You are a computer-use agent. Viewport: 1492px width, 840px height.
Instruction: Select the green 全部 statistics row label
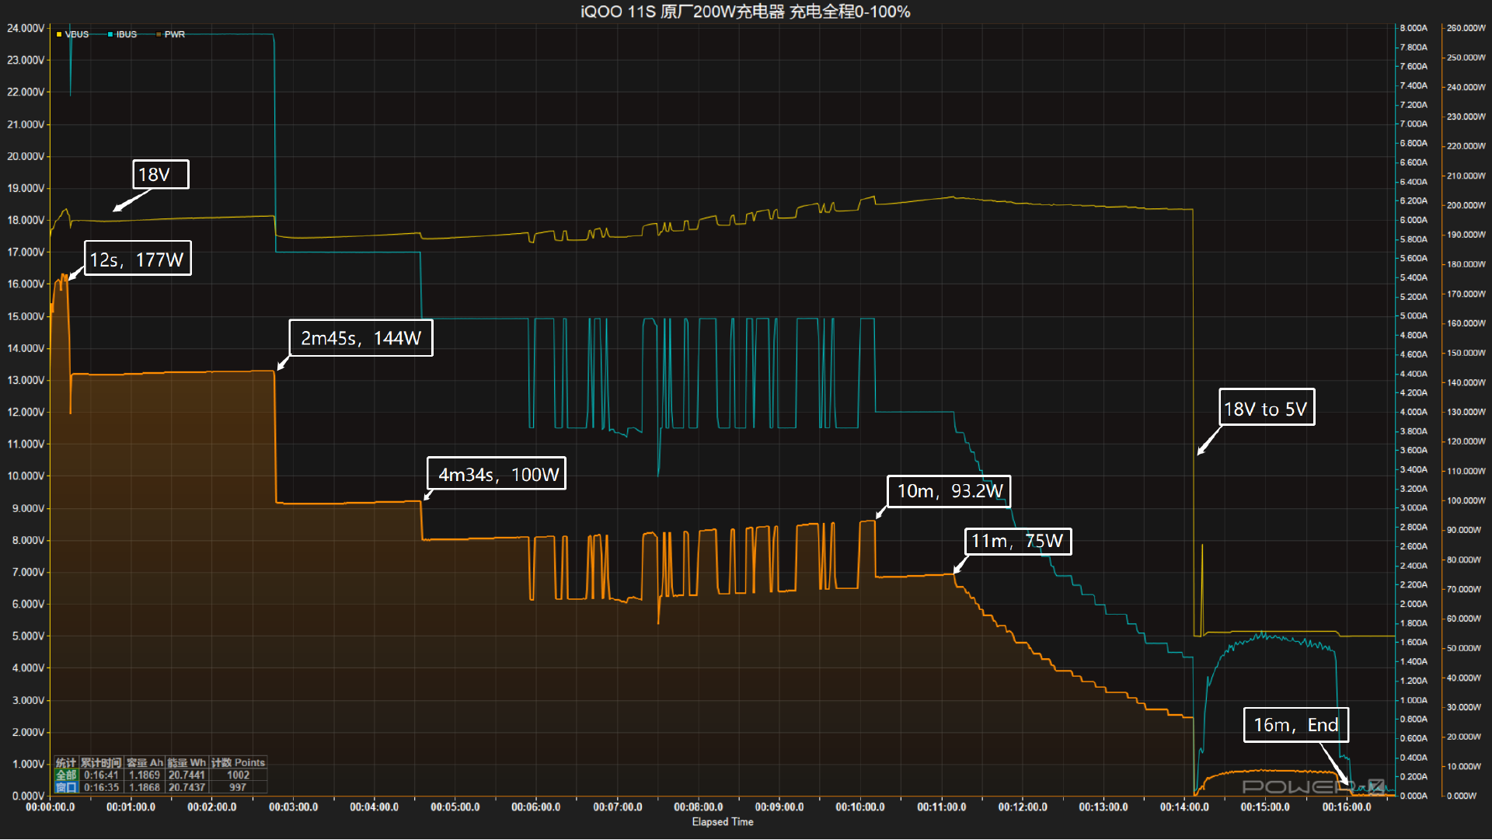click(x=66, y=775)
